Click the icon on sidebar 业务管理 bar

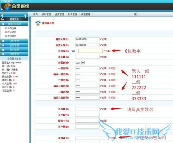pos(3,45)
